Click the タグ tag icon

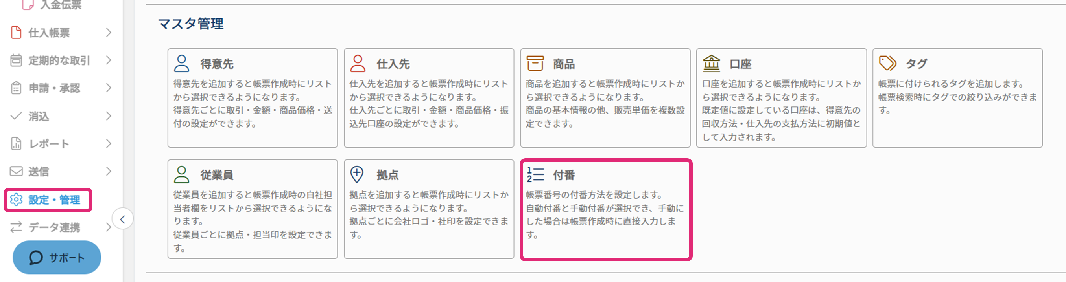pyautogui.click(x=887, y=63)
